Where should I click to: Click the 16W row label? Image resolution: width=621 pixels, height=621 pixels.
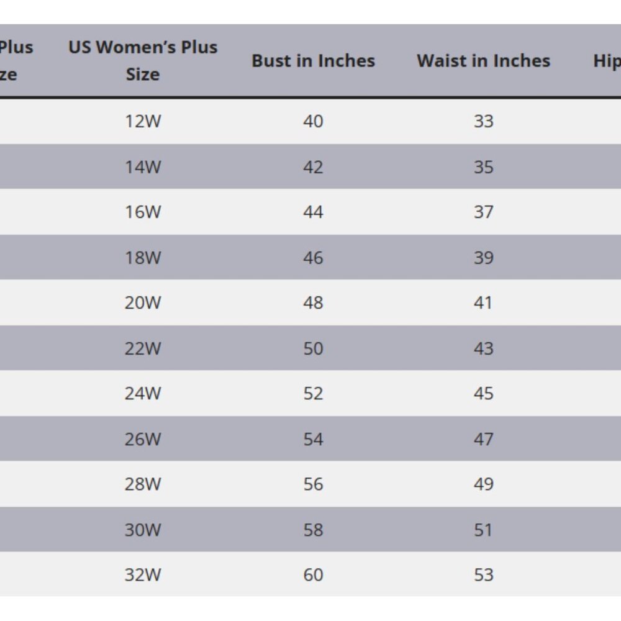(143, 212)
